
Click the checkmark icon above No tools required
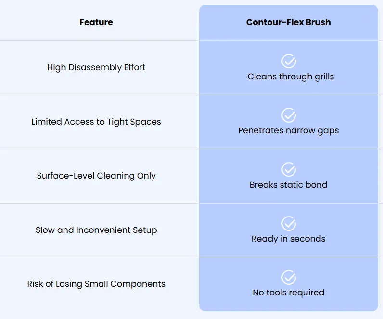[x=289, y=277]
